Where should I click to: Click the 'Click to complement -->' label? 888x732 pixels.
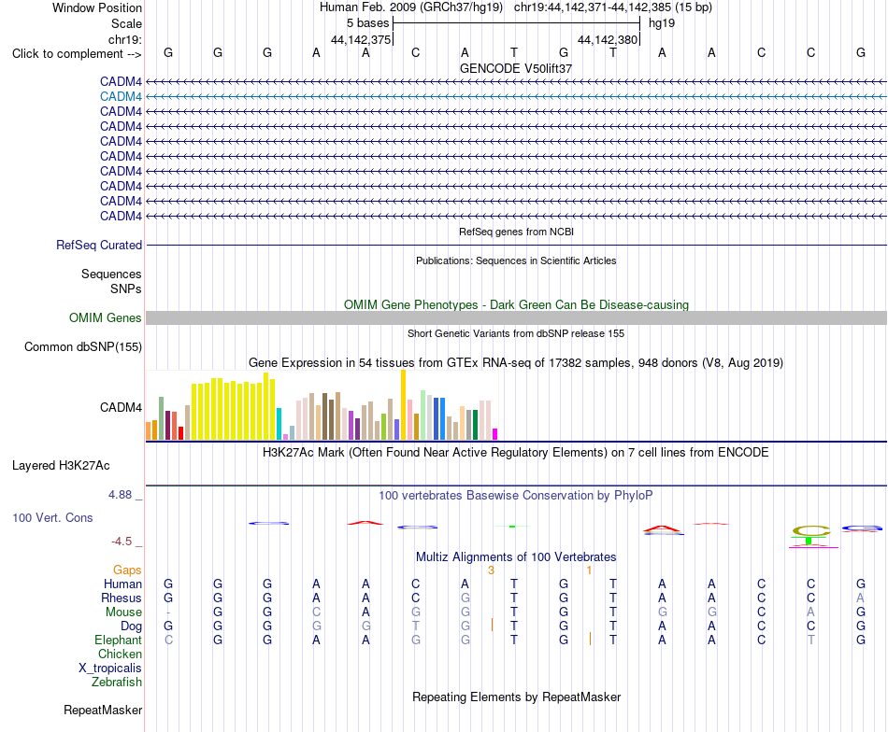[x=77, y=54]
